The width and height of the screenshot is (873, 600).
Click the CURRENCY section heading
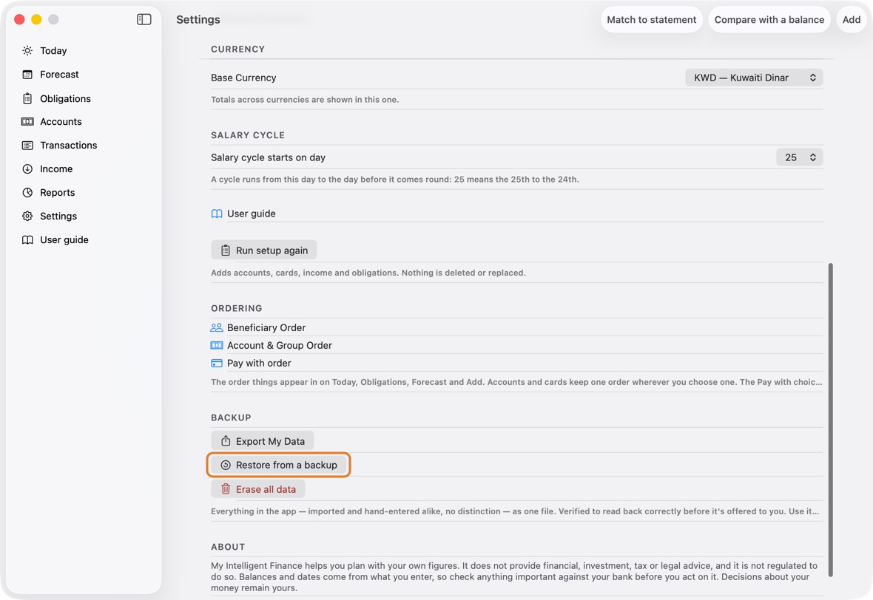tap(237, 49)
